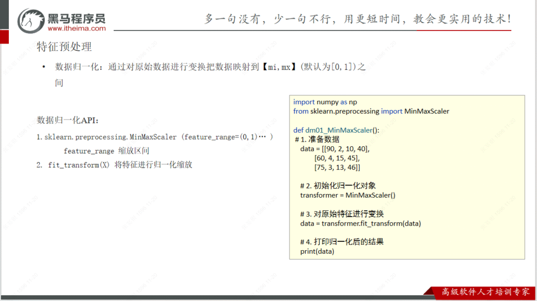Click the transformer = MinMaxScaler() line
The width and height of the screenshot is (537, 301).
348,195
